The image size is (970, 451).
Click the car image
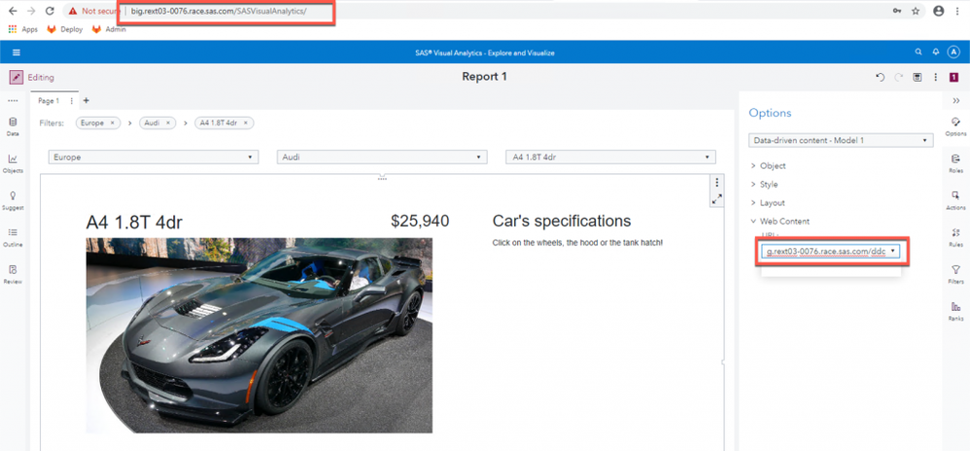click(260, 335)
